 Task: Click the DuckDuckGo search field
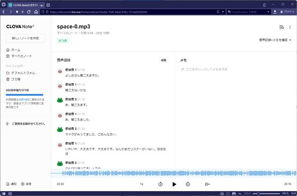tap(249, 12)
